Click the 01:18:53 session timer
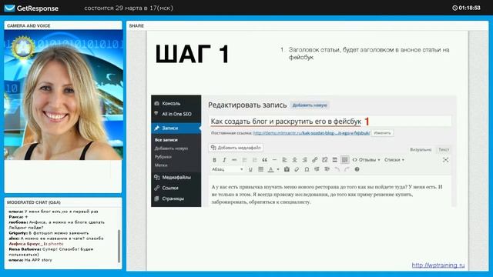The width and height of the screenshot is (493, 277). pyautogui.click(x=466, y=8)
